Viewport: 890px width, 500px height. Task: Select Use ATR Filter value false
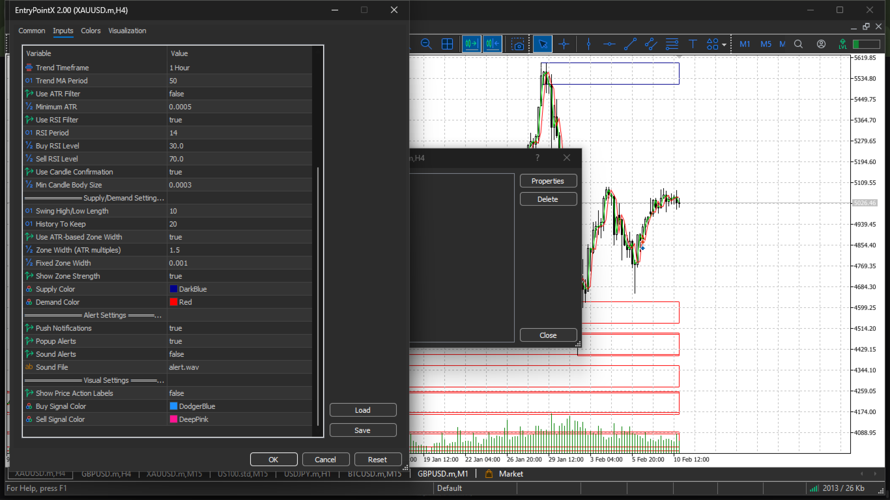tap(240, 94)
